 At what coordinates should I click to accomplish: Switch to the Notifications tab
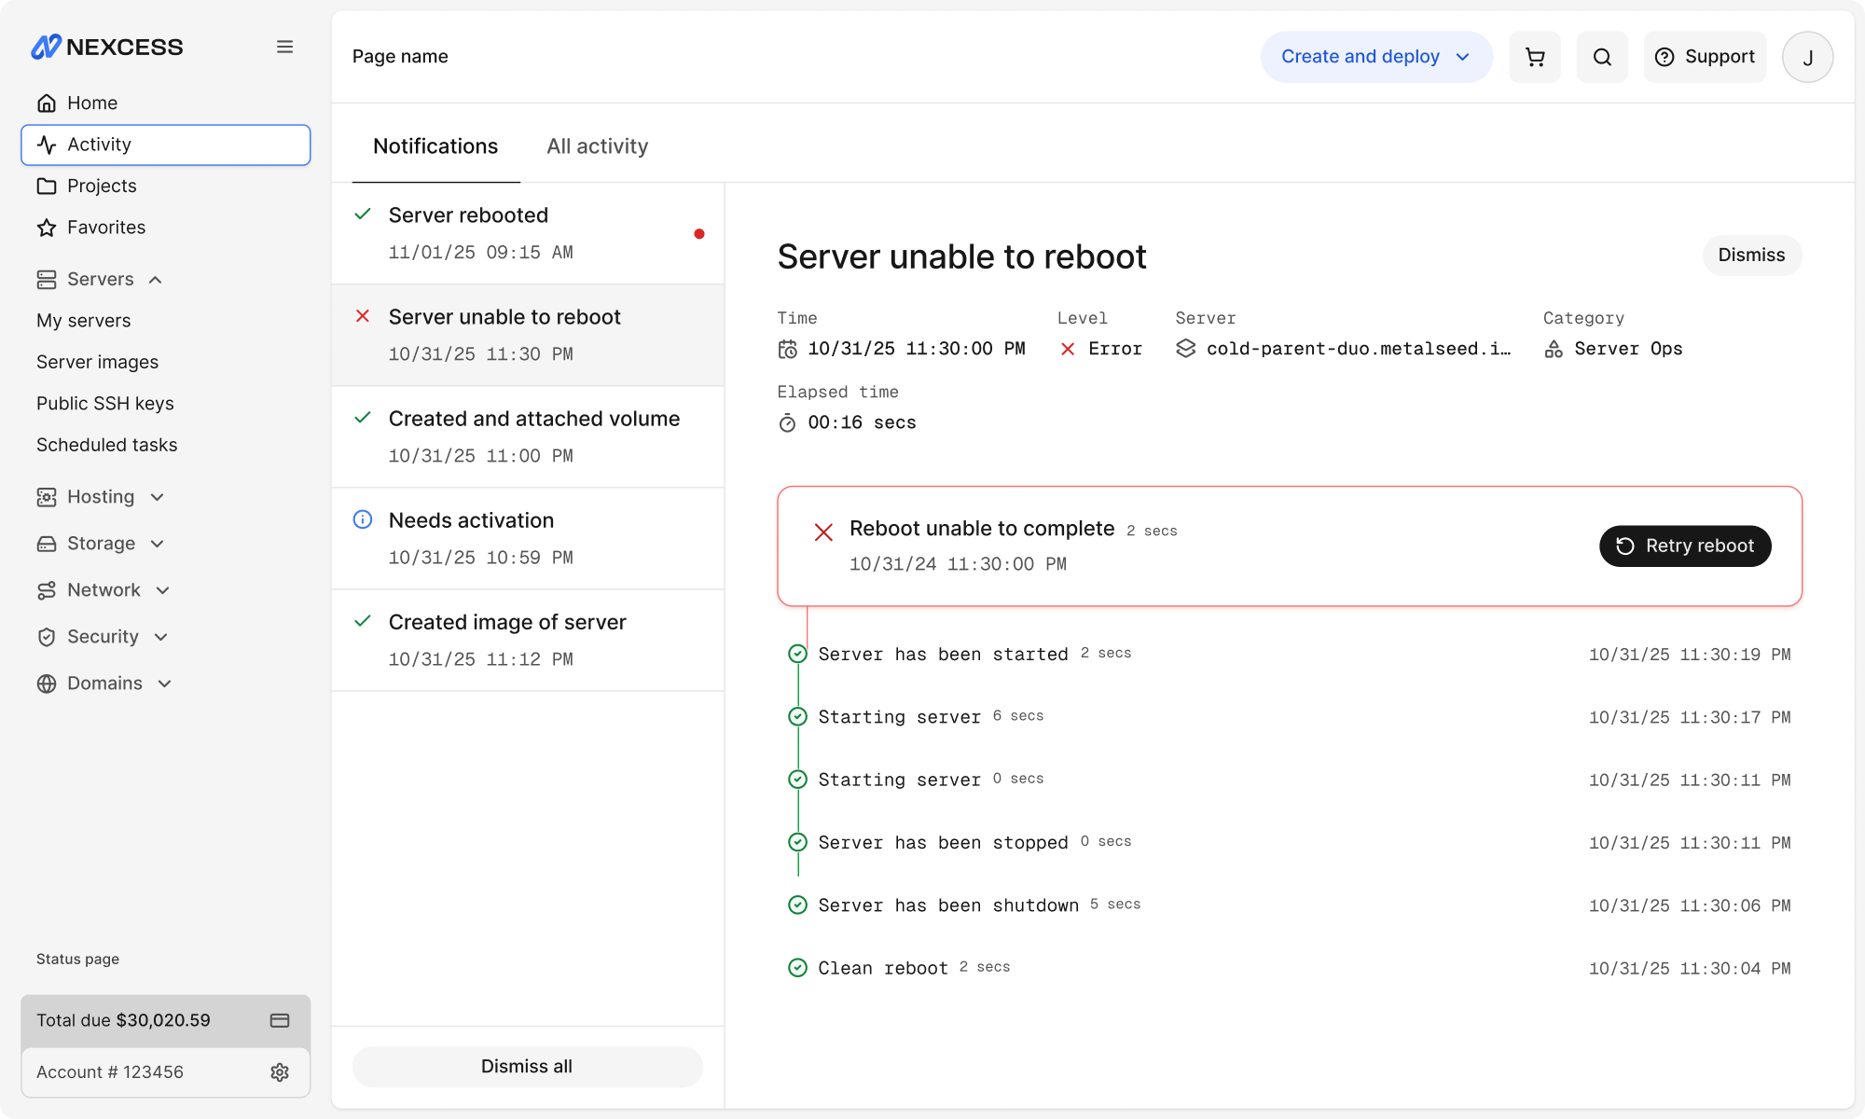point(435,146)
